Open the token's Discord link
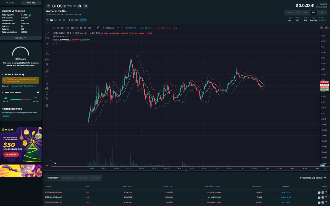Screen dimensions: 330x206 point(76,20)
